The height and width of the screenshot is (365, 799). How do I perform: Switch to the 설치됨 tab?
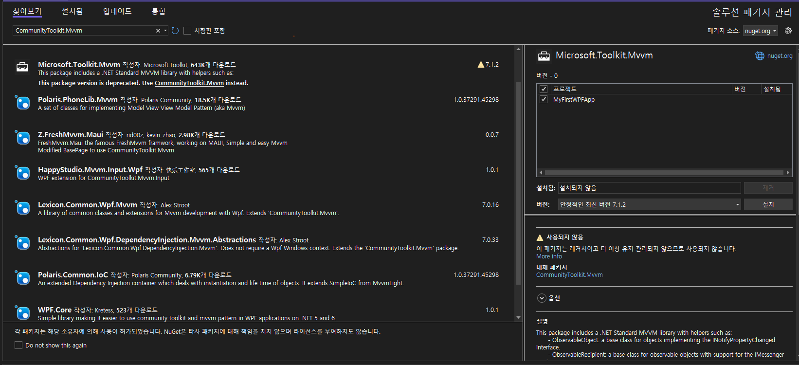[x=72, y=11]
